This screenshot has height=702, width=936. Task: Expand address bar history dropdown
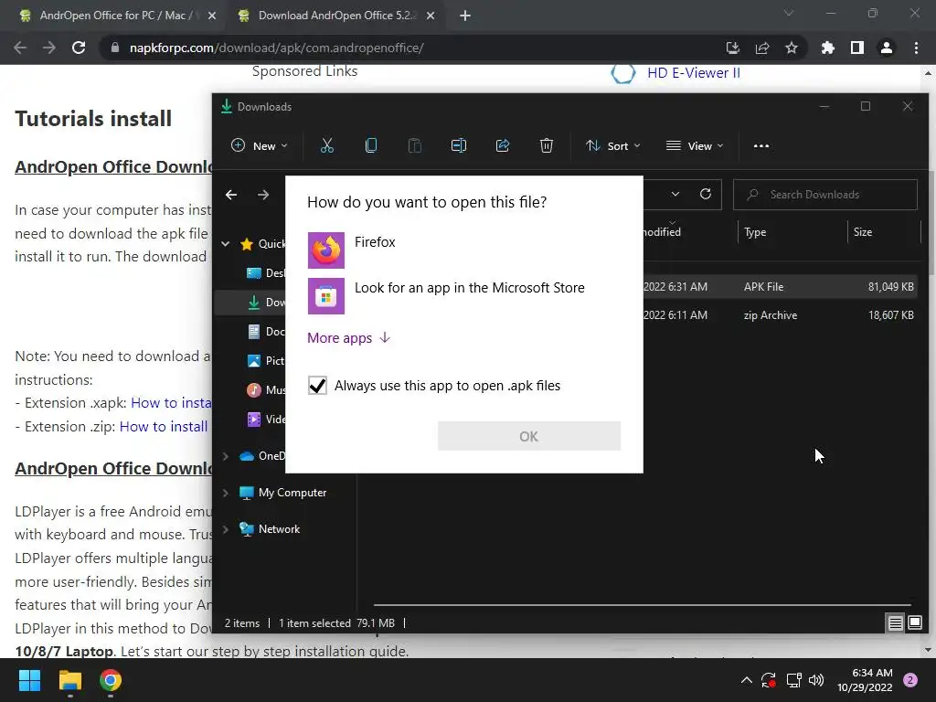[675, 194]
